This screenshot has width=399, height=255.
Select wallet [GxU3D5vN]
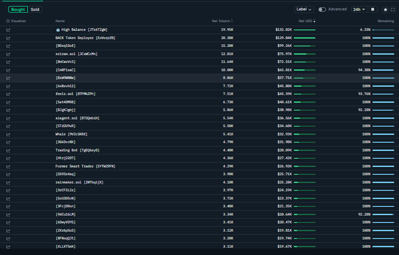(65, 198)
